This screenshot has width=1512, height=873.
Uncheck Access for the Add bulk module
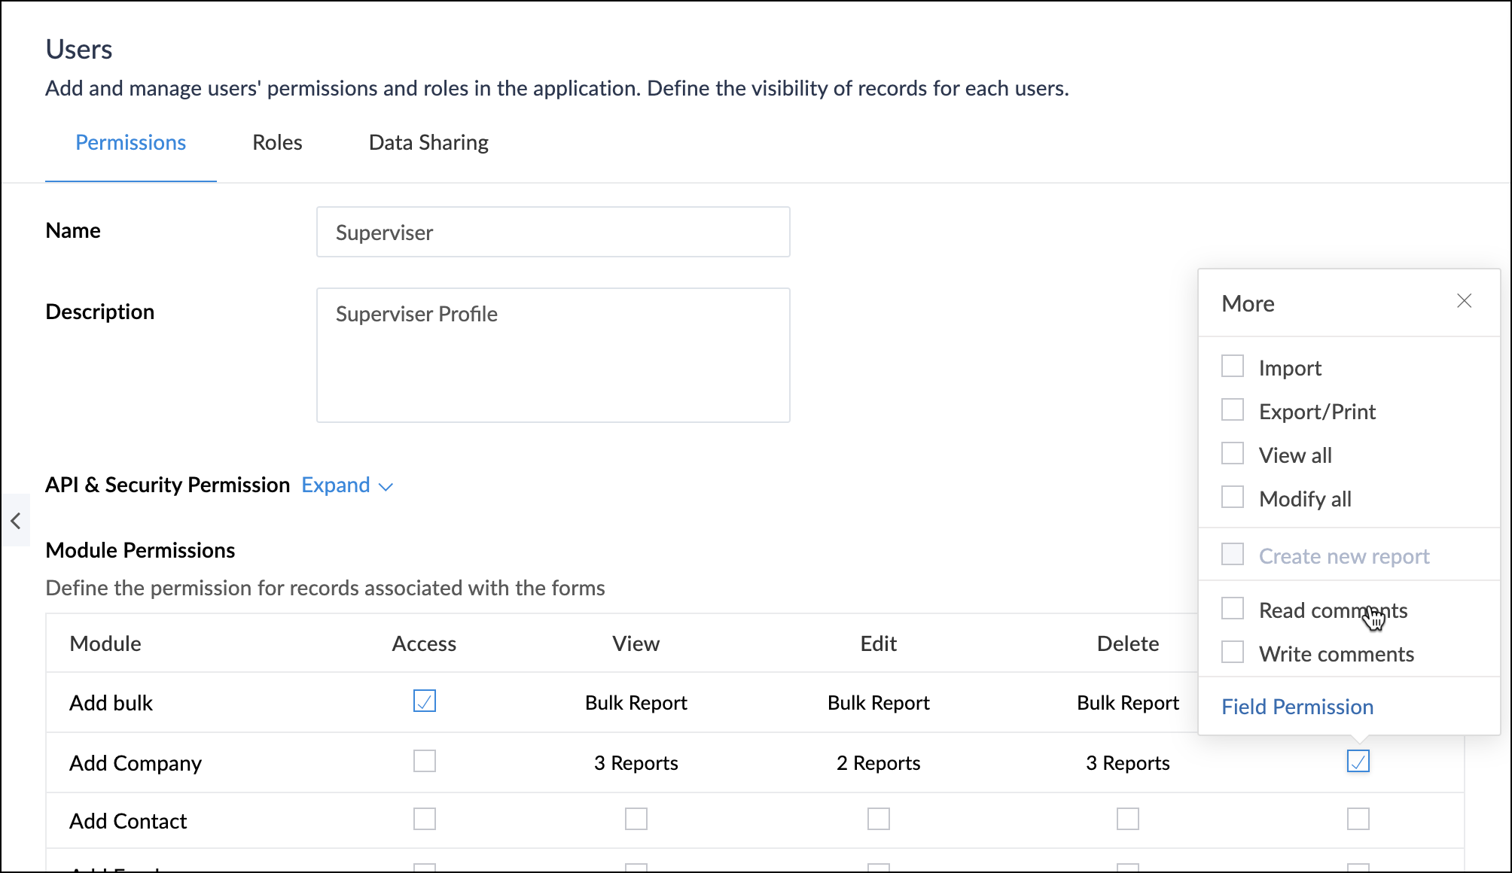tap(424, 701)
